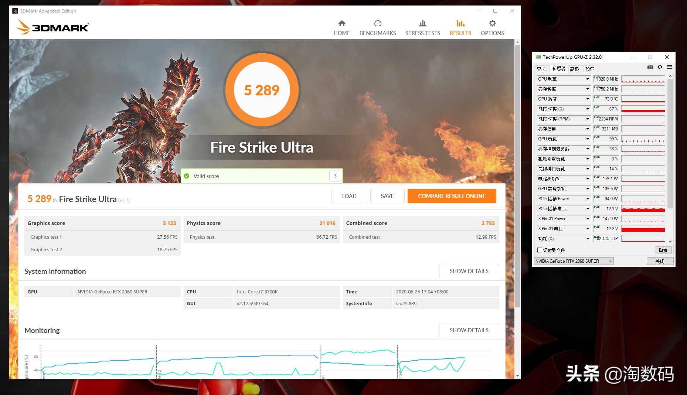Click the monitoring temperature chart
687x395 pixels.
coord(262,361)
